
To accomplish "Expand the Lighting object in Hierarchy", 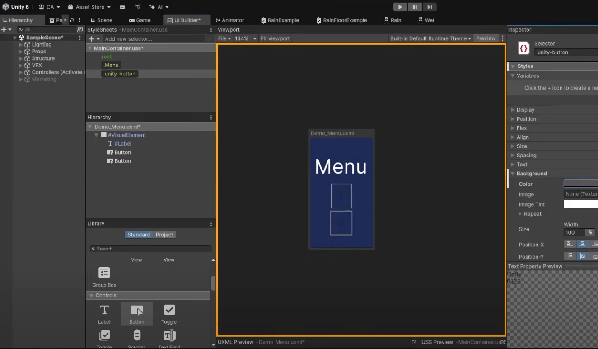I will pos(21,45).
